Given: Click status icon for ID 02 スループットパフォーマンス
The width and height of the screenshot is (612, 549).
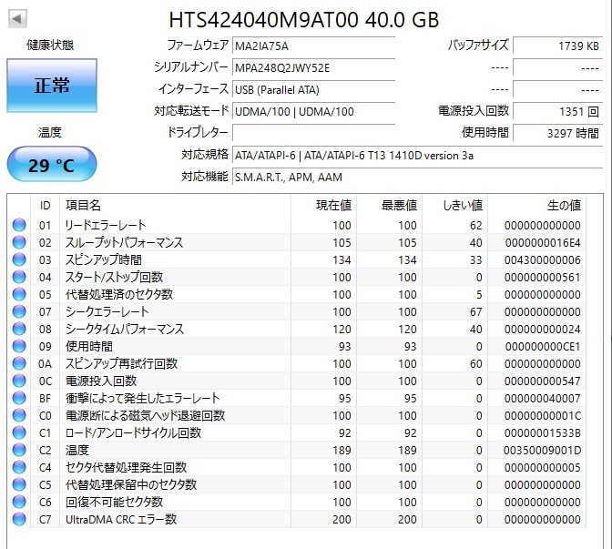Looking at the screenshot, I should click(19, 242).
